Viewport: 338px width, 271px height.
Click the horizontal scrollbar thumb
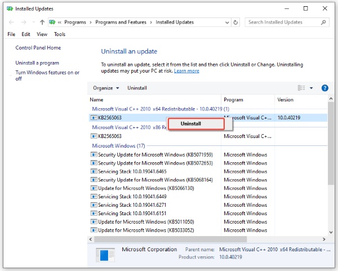170,239
